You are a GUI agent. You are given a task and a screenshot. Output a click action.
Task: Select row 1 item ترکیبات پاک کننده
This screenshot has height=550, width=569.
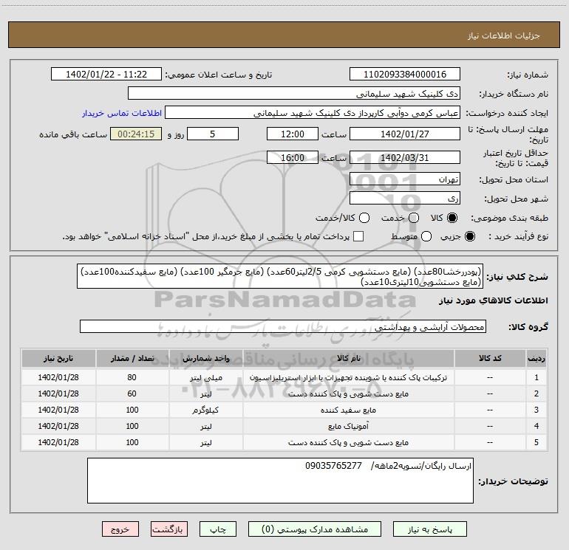[348, 377]
